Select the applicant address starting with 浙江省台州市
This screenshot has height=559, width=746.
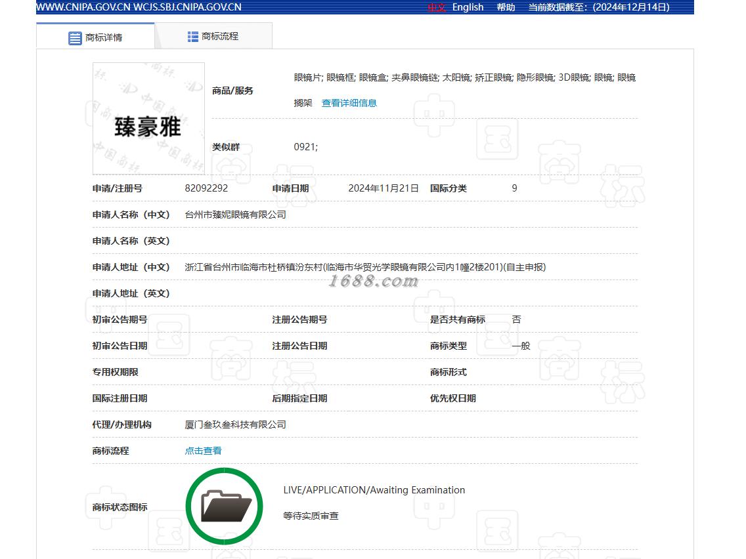pos(365,267)
